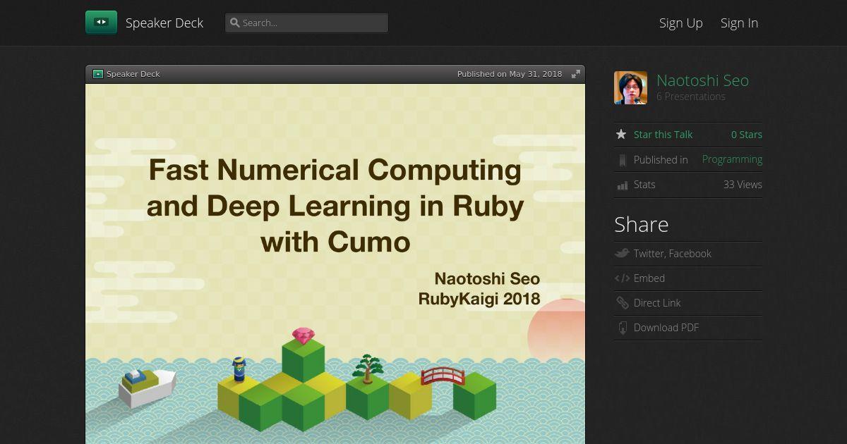Open the Embed option

pyautogui.click(x=649, y=278)
